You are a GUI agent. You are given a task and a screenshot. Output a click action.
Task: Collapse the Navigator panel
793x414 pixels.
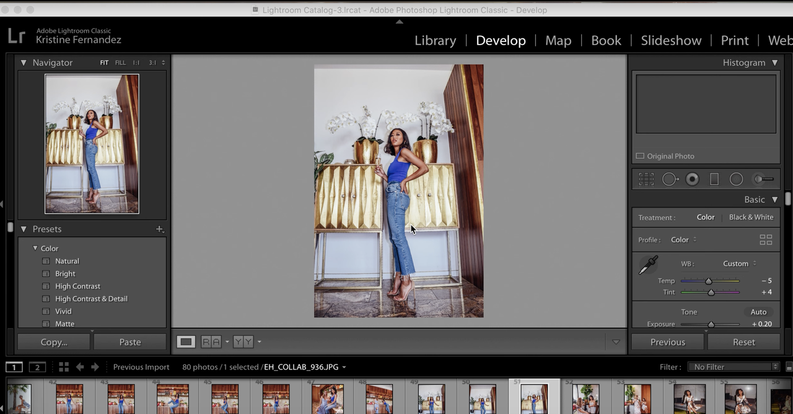24,63
